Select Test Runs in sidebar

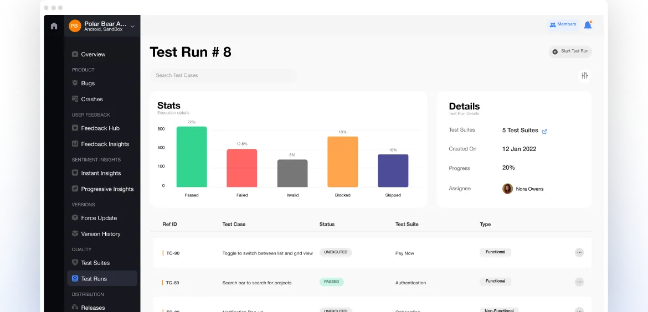(94, 279)
